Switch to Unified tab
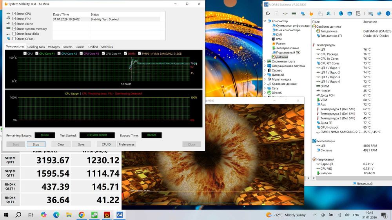Image resolution: width=392 pixels, height=220 pixels. (93, 47)
